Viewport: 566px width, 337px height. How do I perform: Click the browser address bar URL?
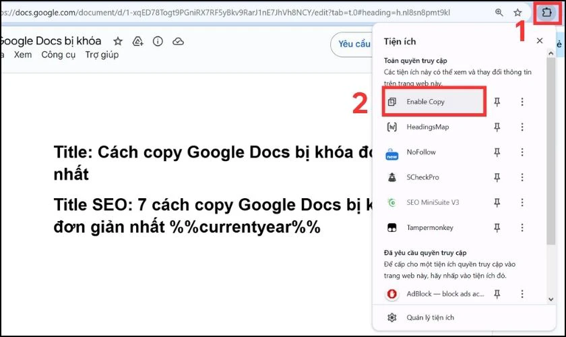[x=226, y=13]
